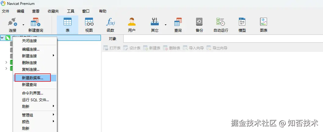The image size is (323, 132).
Task: Open the 其它 dropdown arrow
Action: point(165,25)
